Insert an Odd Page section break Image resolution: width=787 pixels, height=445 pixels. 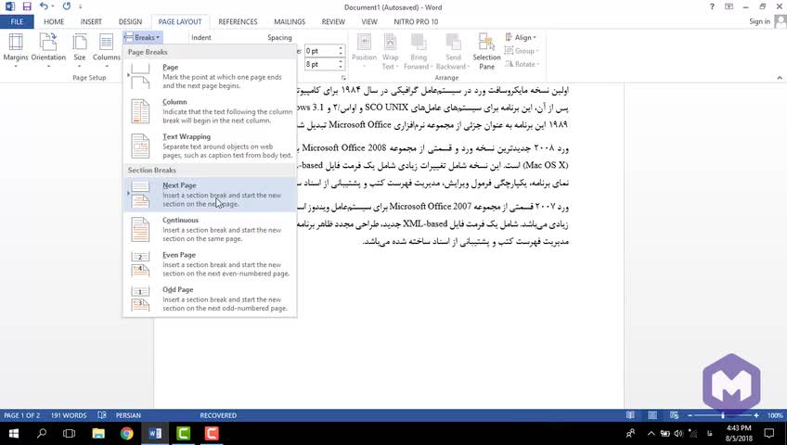[210, 299]
